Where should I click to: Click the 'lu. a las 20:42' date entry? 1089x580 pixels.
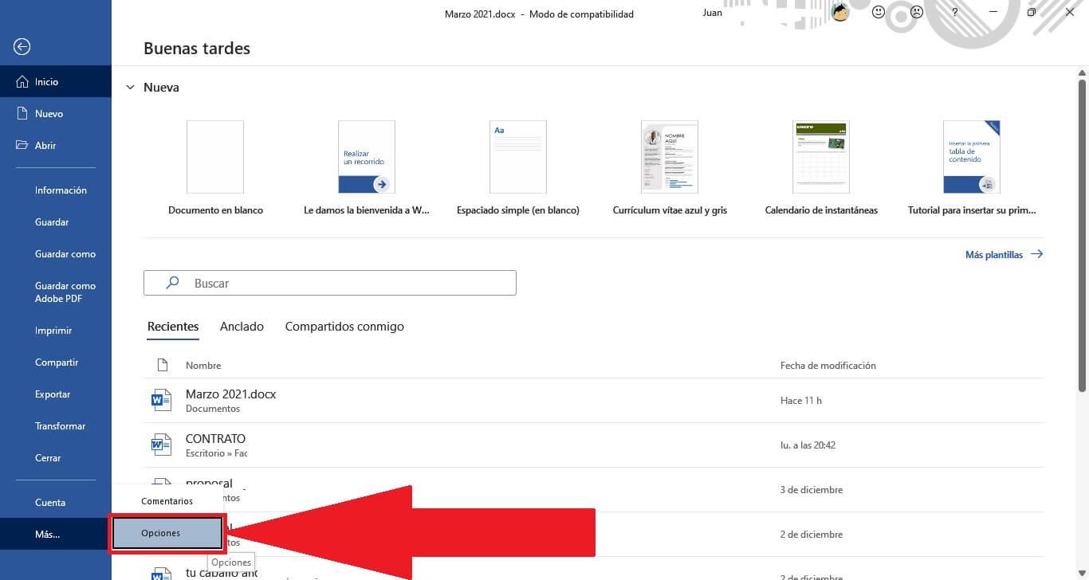[x=808, y=445]
